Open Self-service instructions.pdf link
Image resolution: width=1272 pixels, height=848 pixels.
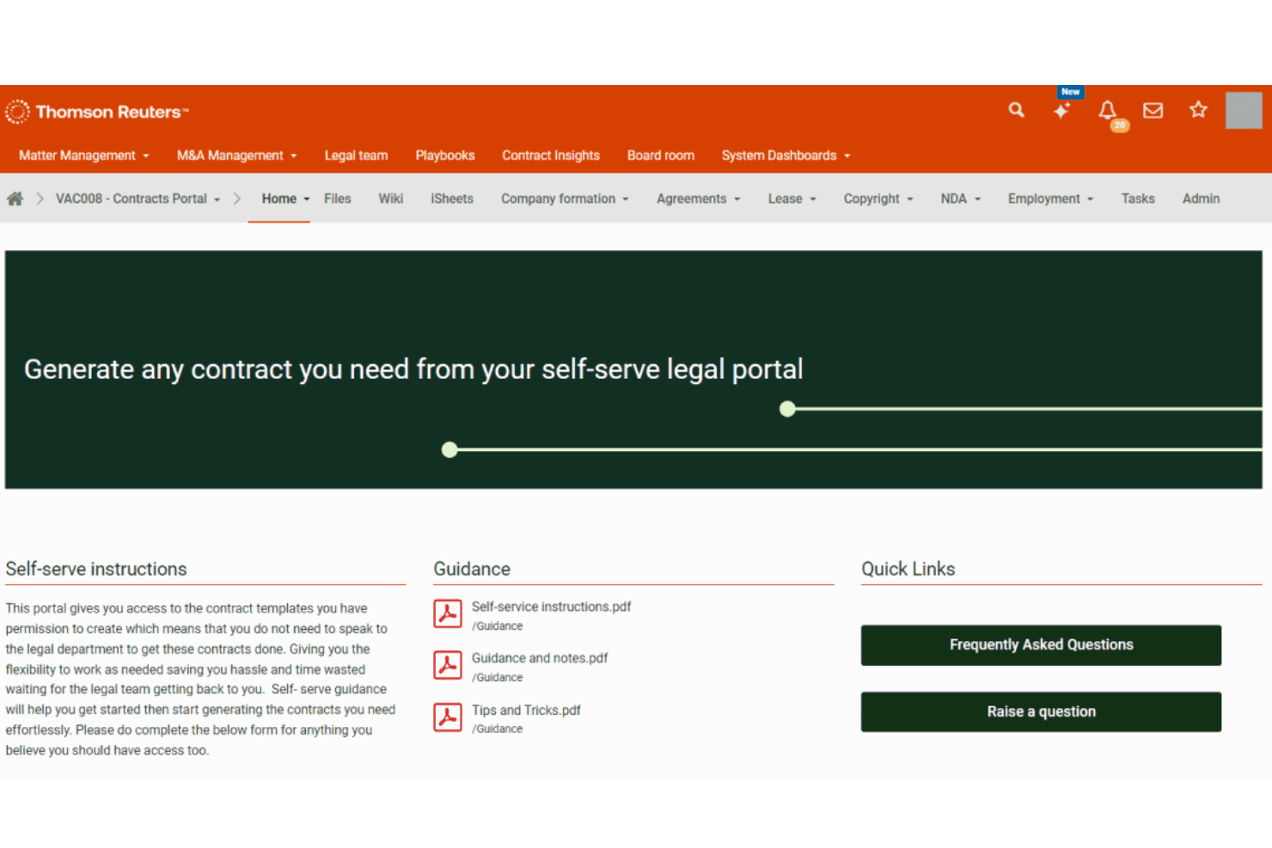tap(551, 607)
